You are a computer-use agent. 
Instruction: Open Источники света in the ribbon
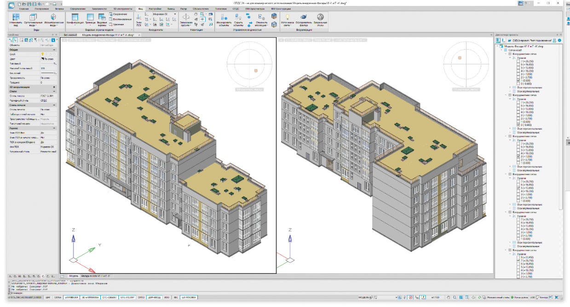[288, 19]
